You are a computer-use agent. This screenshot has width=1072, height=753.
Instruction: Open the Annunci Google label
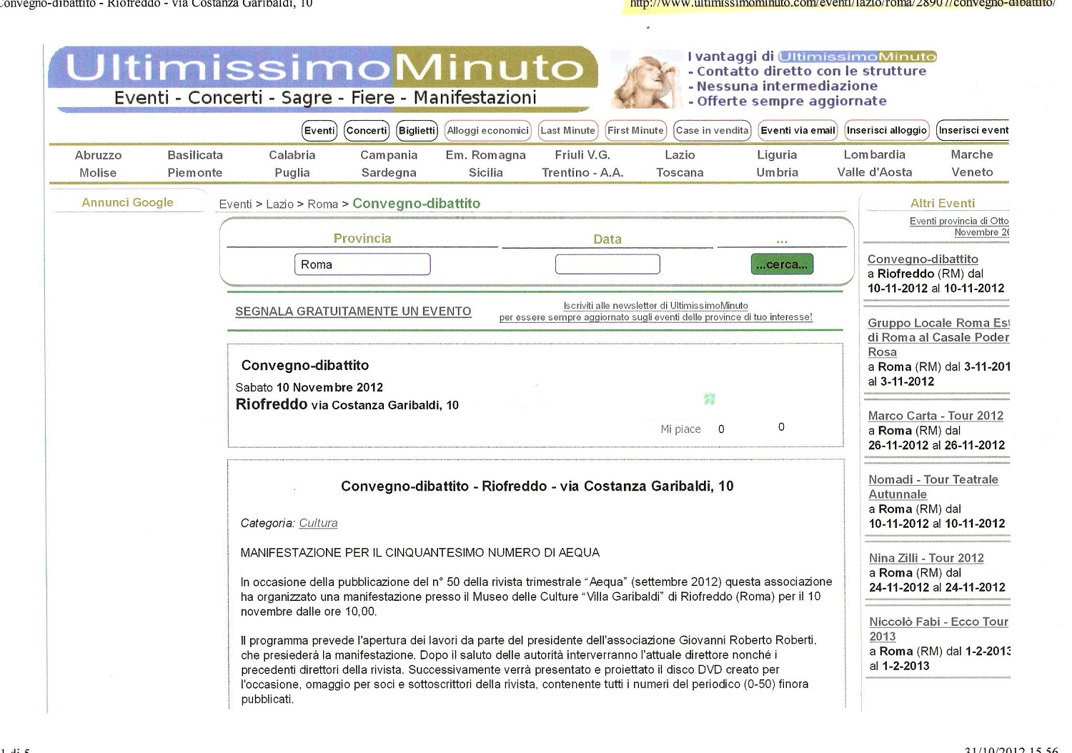(127, 202)
